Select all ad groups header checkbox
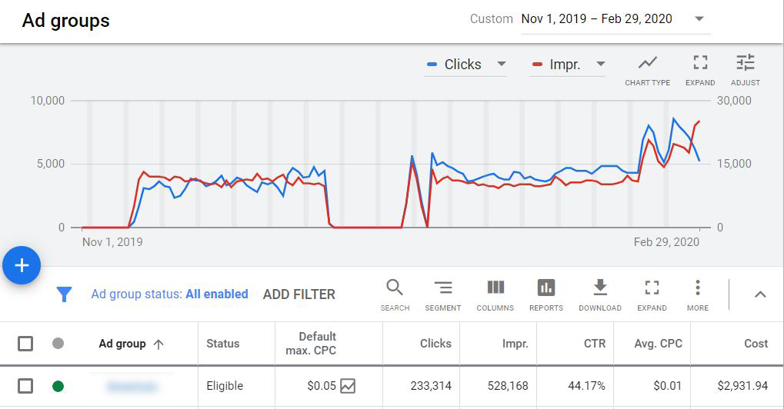Image resolution: width=784 pixels, height=409 pixels. tap(25, 344)
